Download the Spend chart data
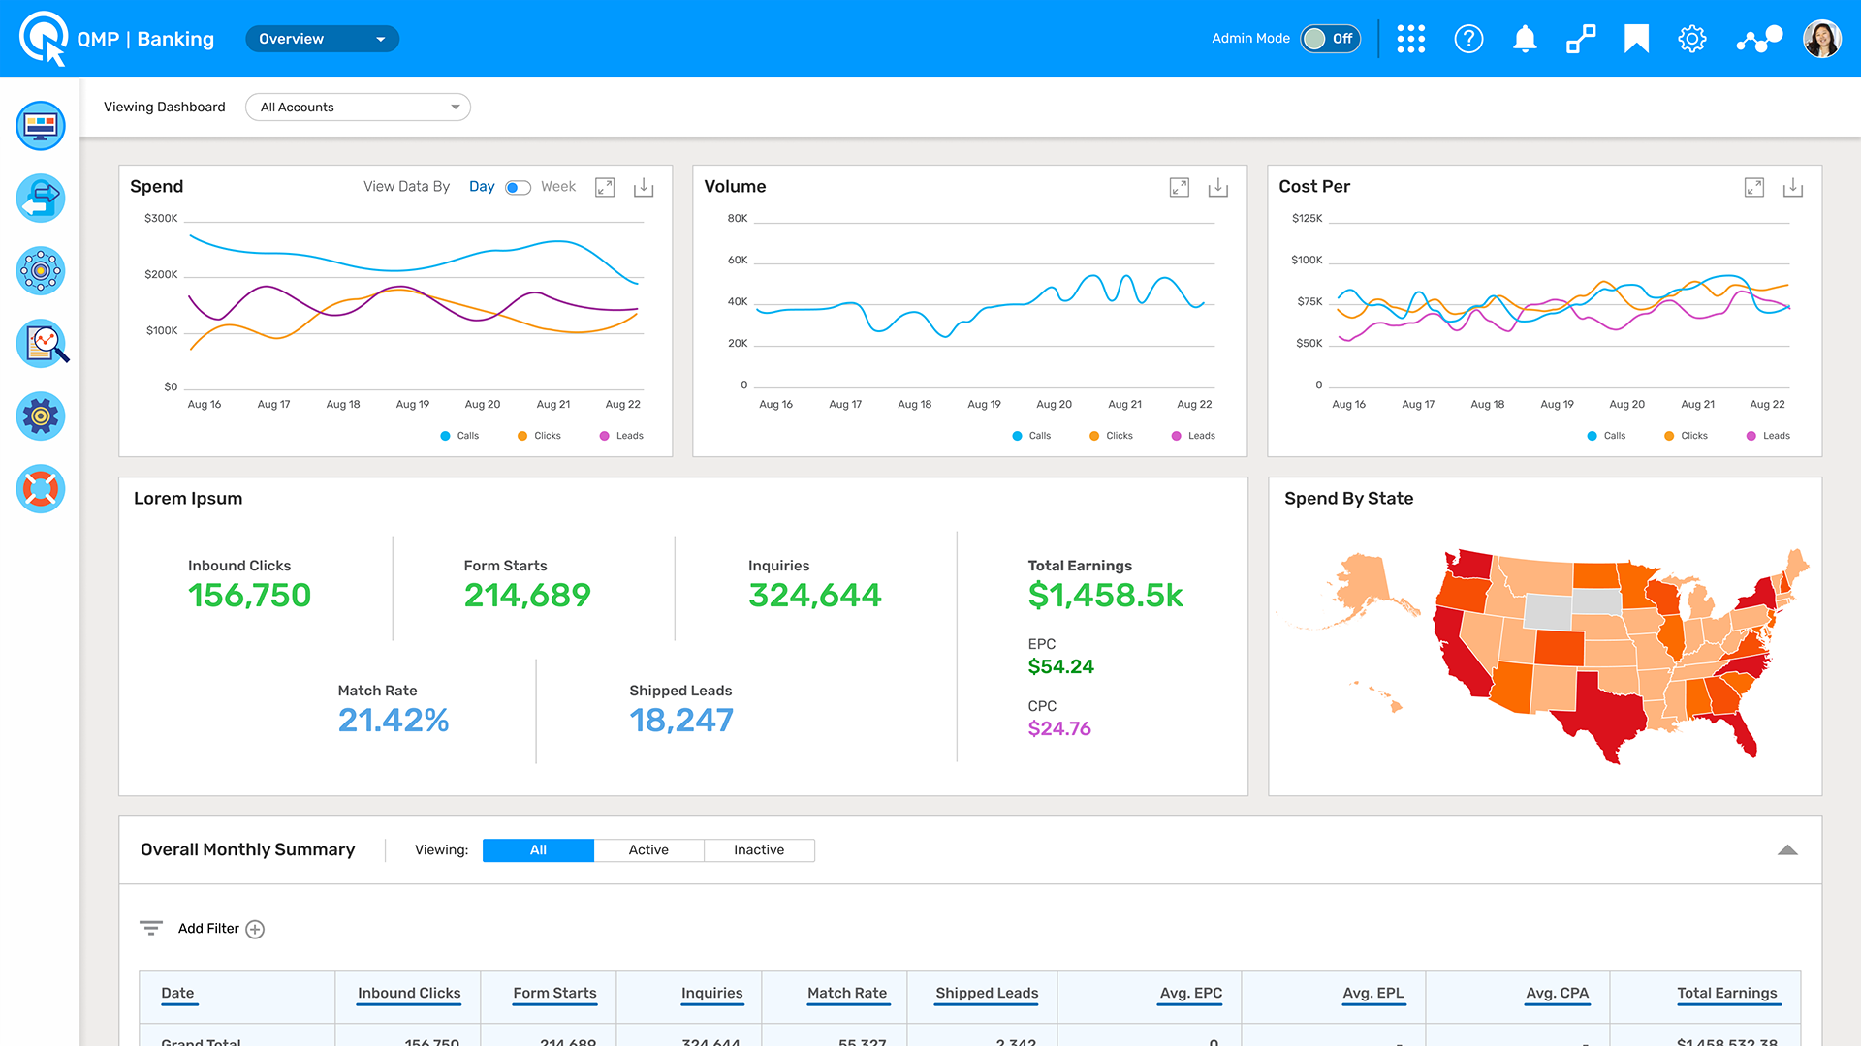The image size is (1861, 1046). coord(644,187)
